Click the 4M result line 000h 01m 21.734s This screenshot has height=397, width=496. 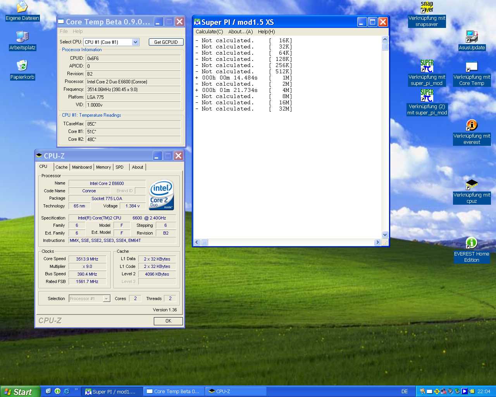click(244, 90)
